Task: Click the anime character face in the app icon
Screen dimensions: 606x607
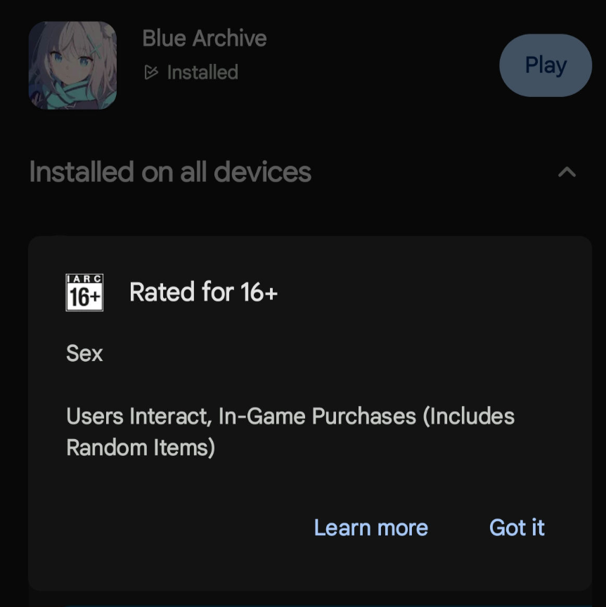Action: (x=72, y=58)
